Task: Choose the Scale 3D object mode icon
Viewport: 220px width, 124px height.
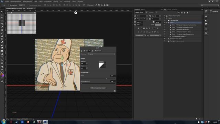Action: pyautogui.click(x=107, y=5)
